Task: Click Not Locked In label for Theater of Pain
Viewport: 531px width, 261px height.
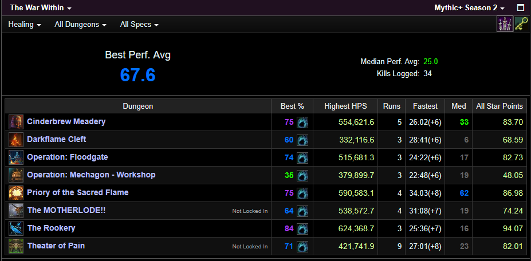Action: click(250, 247)
